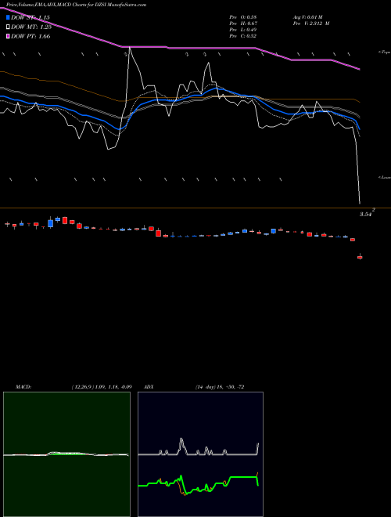Select the 'DOW PT: 1.66' legend text
The width and height of the screenshot is (391, 517).
30,36
